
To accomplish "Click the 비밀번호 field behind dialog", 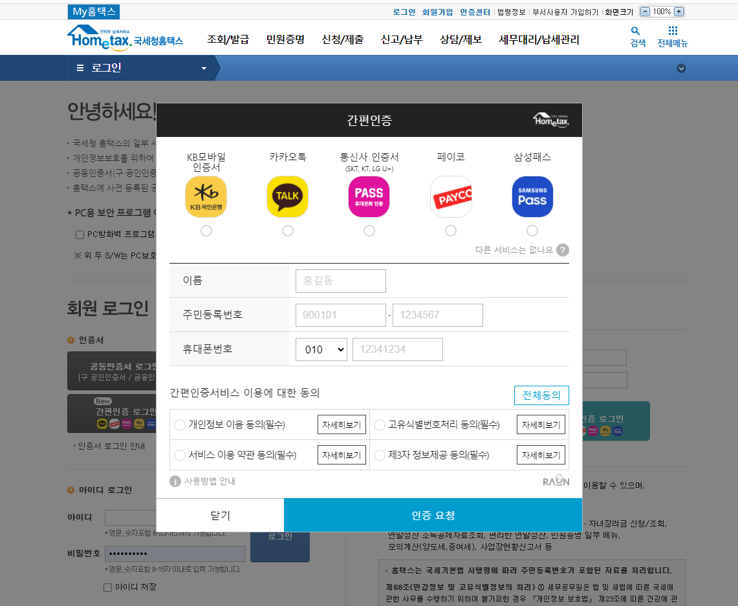I will click(175, 554).
